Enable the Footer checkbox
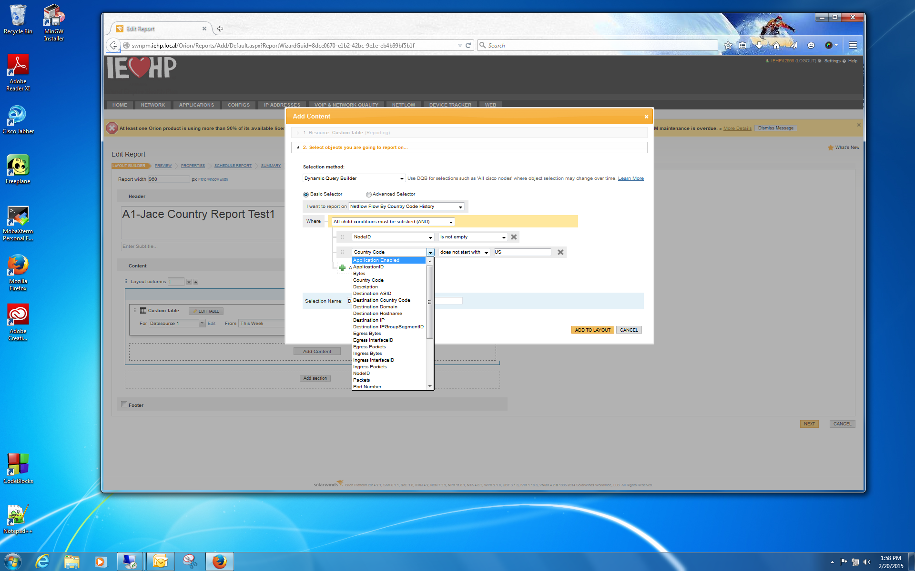Image resolution: width=915 pixels, height=571 pixels. coord(124,404)
